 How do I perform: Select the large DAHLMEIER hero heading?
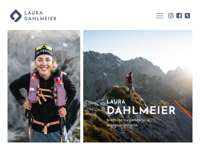pyautogui.click(x=141, y=110)
